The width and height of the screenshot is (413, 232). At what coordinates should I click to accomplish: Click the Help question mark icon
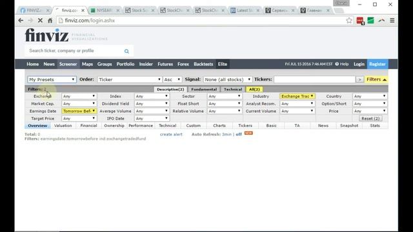[337, 64]
